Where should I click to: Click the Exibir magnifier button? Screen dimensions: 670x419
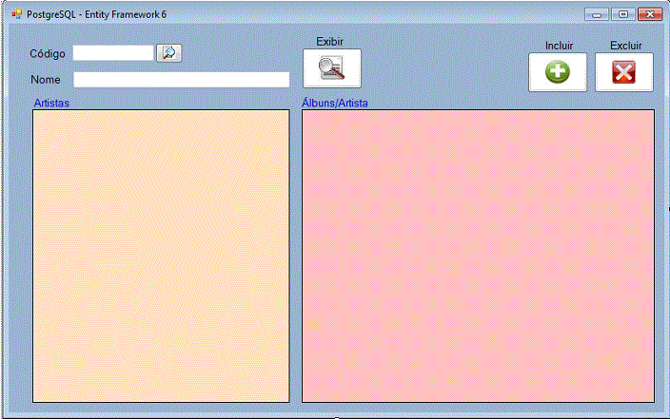[332, 68]
